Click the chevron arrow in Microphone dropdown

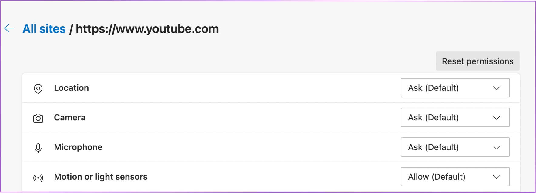496,148
